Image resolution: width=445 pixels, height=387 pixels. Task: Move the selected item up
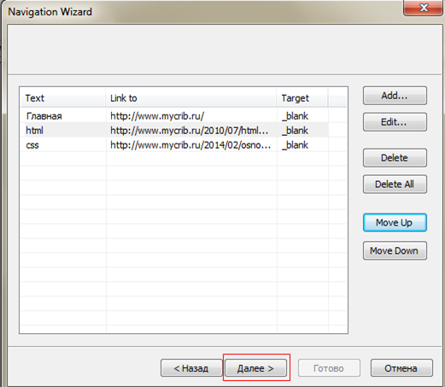(x=395, y=222)
